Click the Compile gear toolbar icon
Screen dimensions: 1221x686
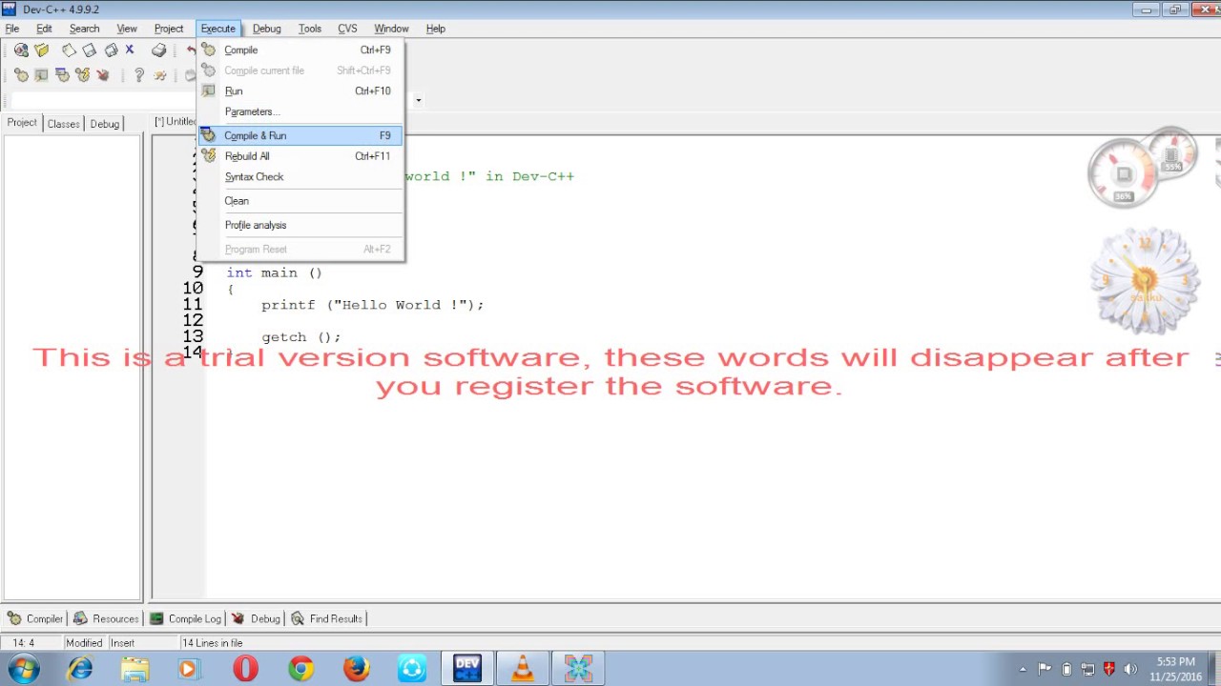[x=21, y=74]
